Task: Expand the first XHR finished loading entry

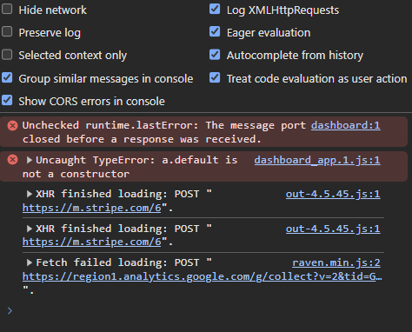Action: 29,194
